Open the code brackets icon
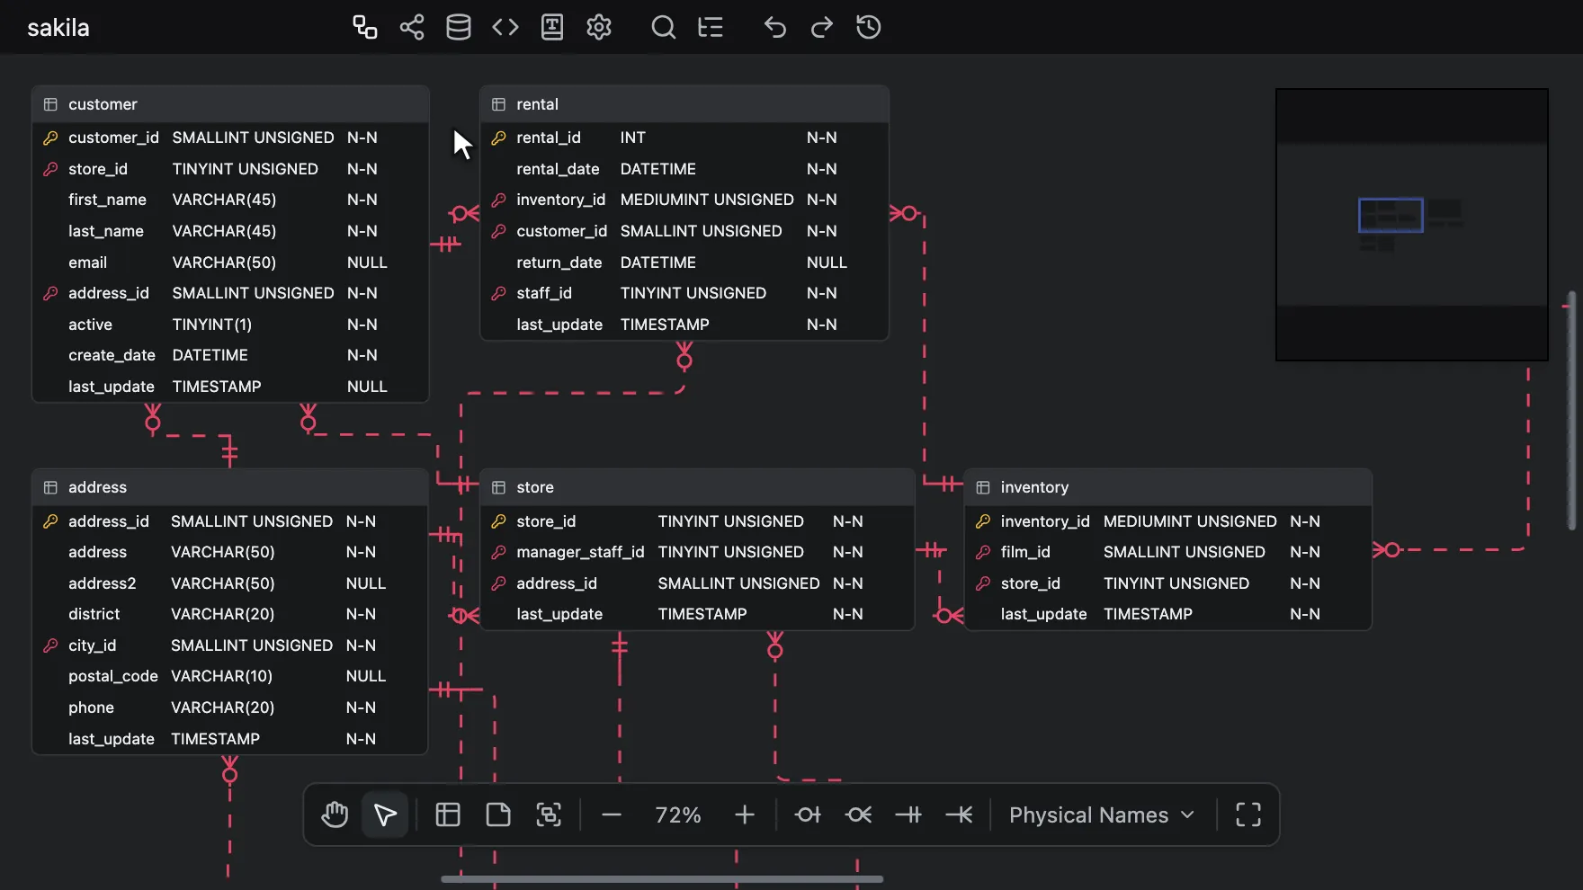The image size is (1583, 890). tap(505, 27)
